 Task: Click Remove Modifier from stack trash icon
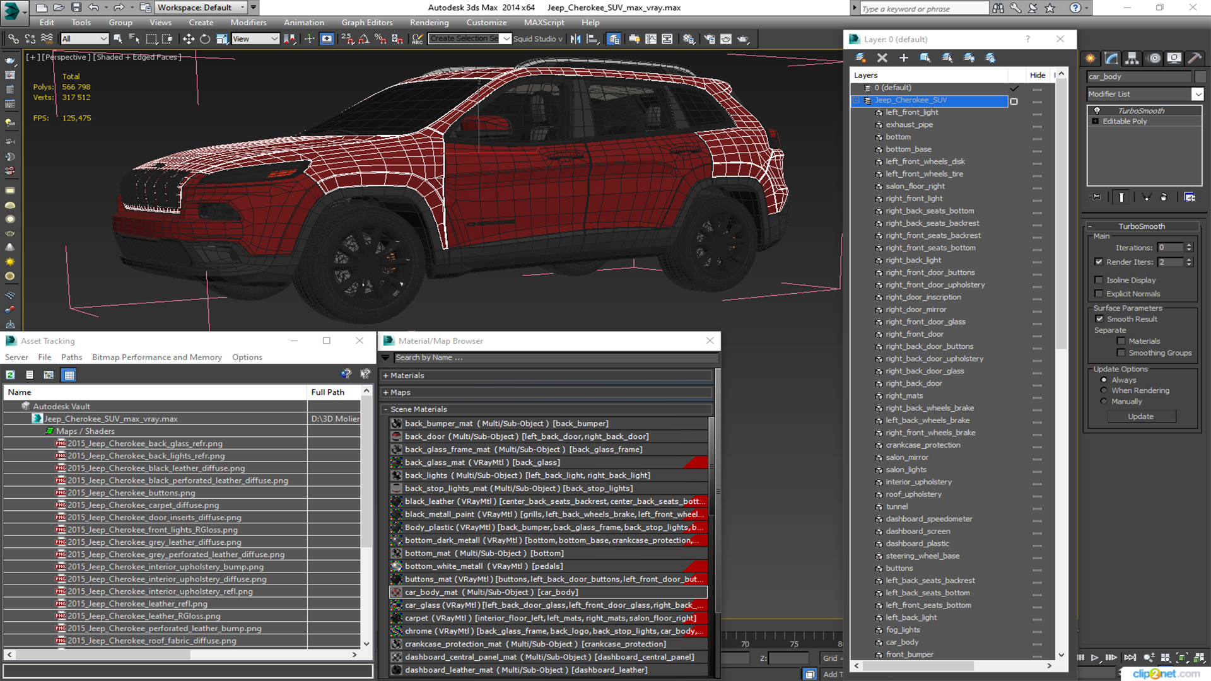1164,197
